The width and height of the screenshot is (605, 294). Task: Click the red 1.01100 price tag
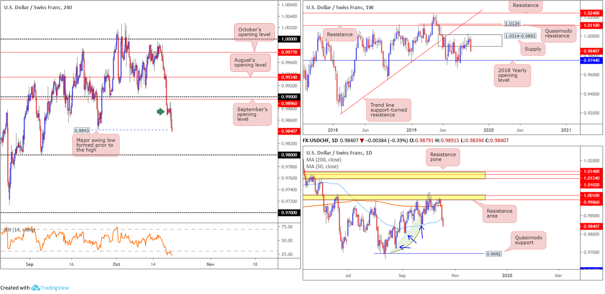point(592,25)
